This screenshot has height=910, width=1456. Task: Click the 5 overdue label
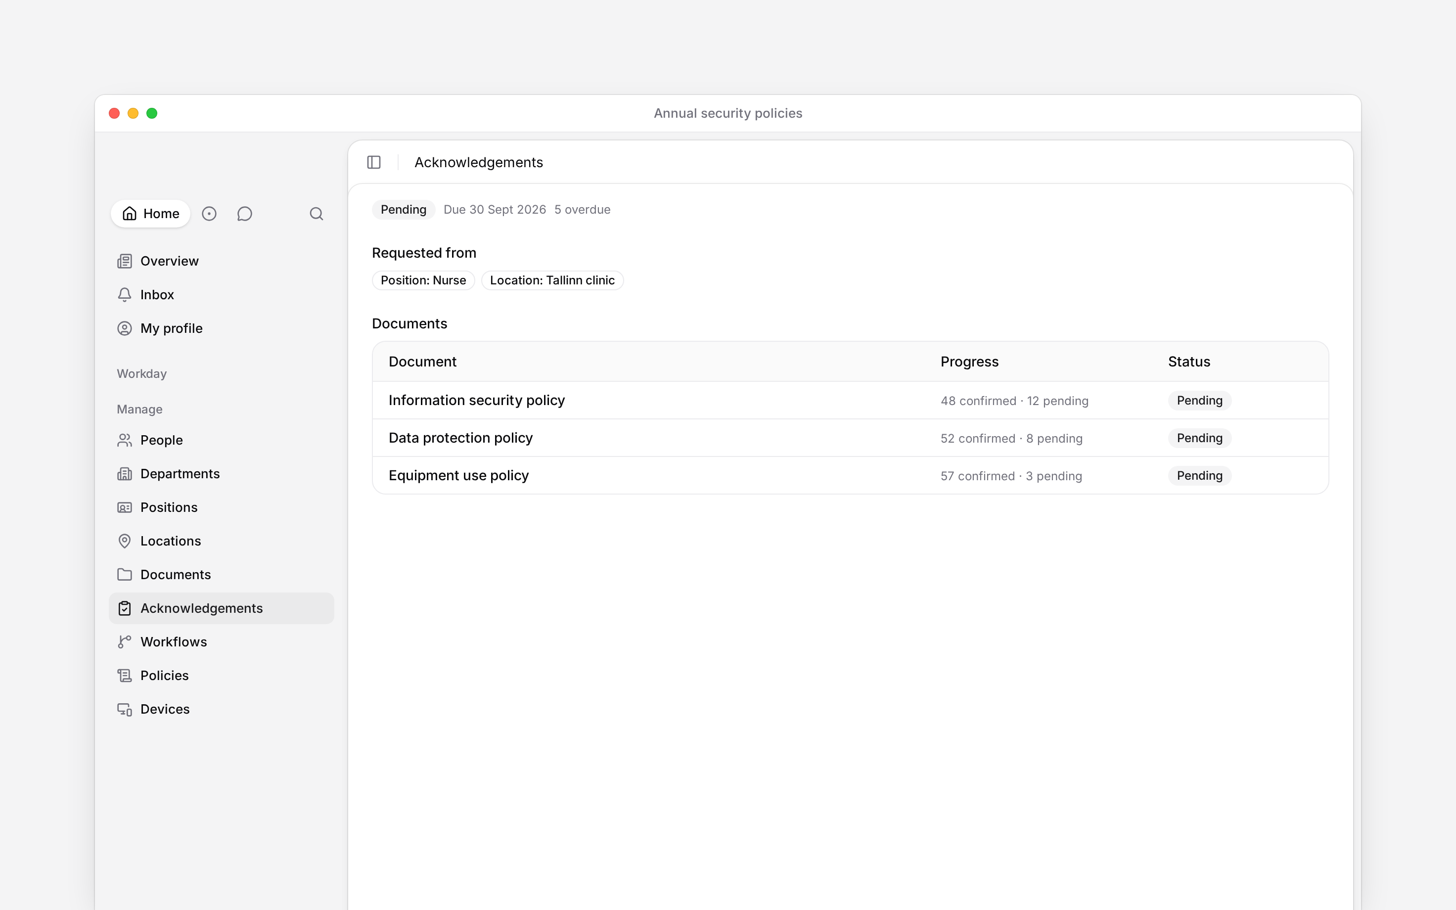[x=583, y=209]
